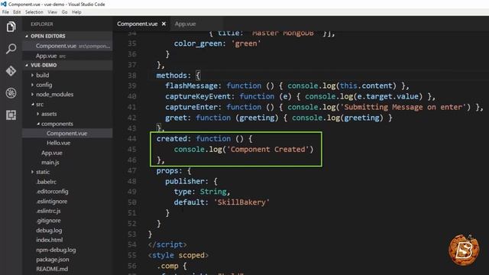489x275 pixels.
Task: Click the 'style scoped' tag
Action: coord(178,255)
